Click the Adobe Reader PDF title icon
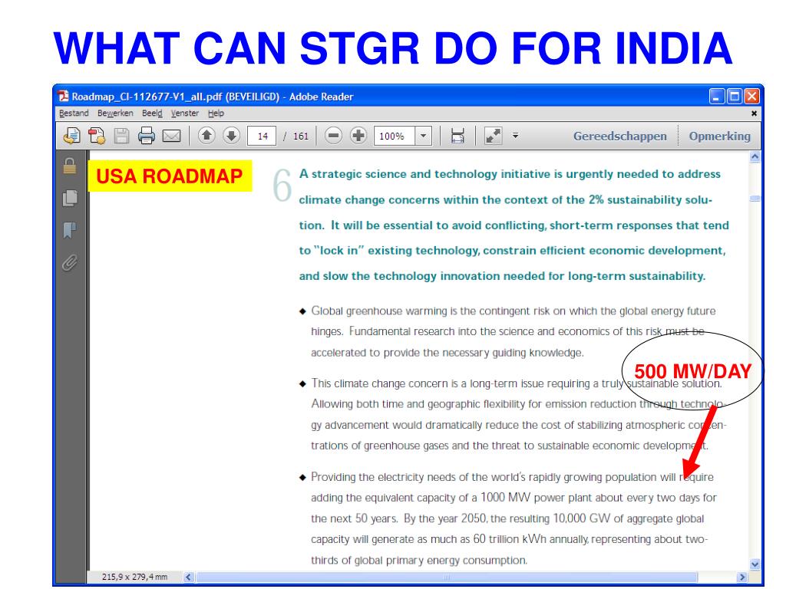Viewport: 786px width, 589px height. (63, 96)
